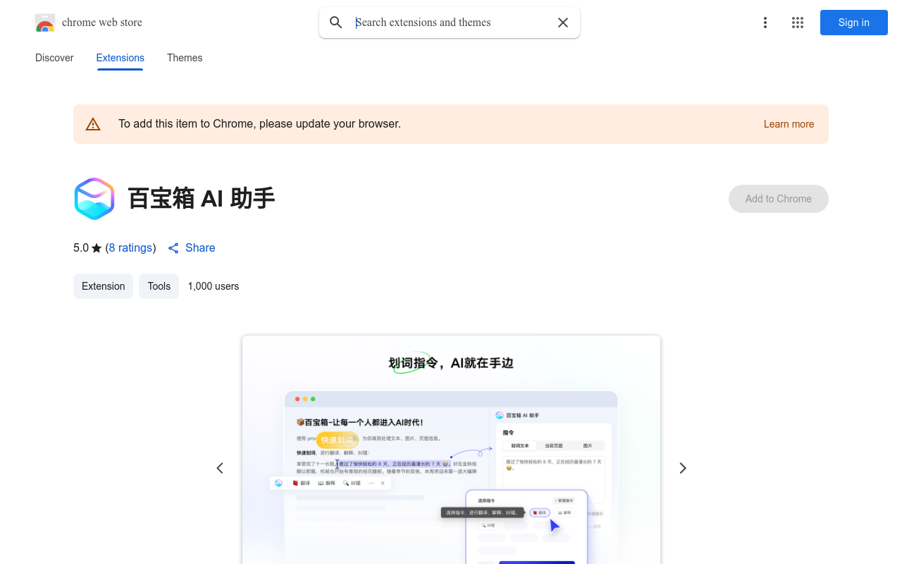This screenshot has width=902, height=564.
Task: Switch to the Themes tab
Action: (x=185, y=58)
